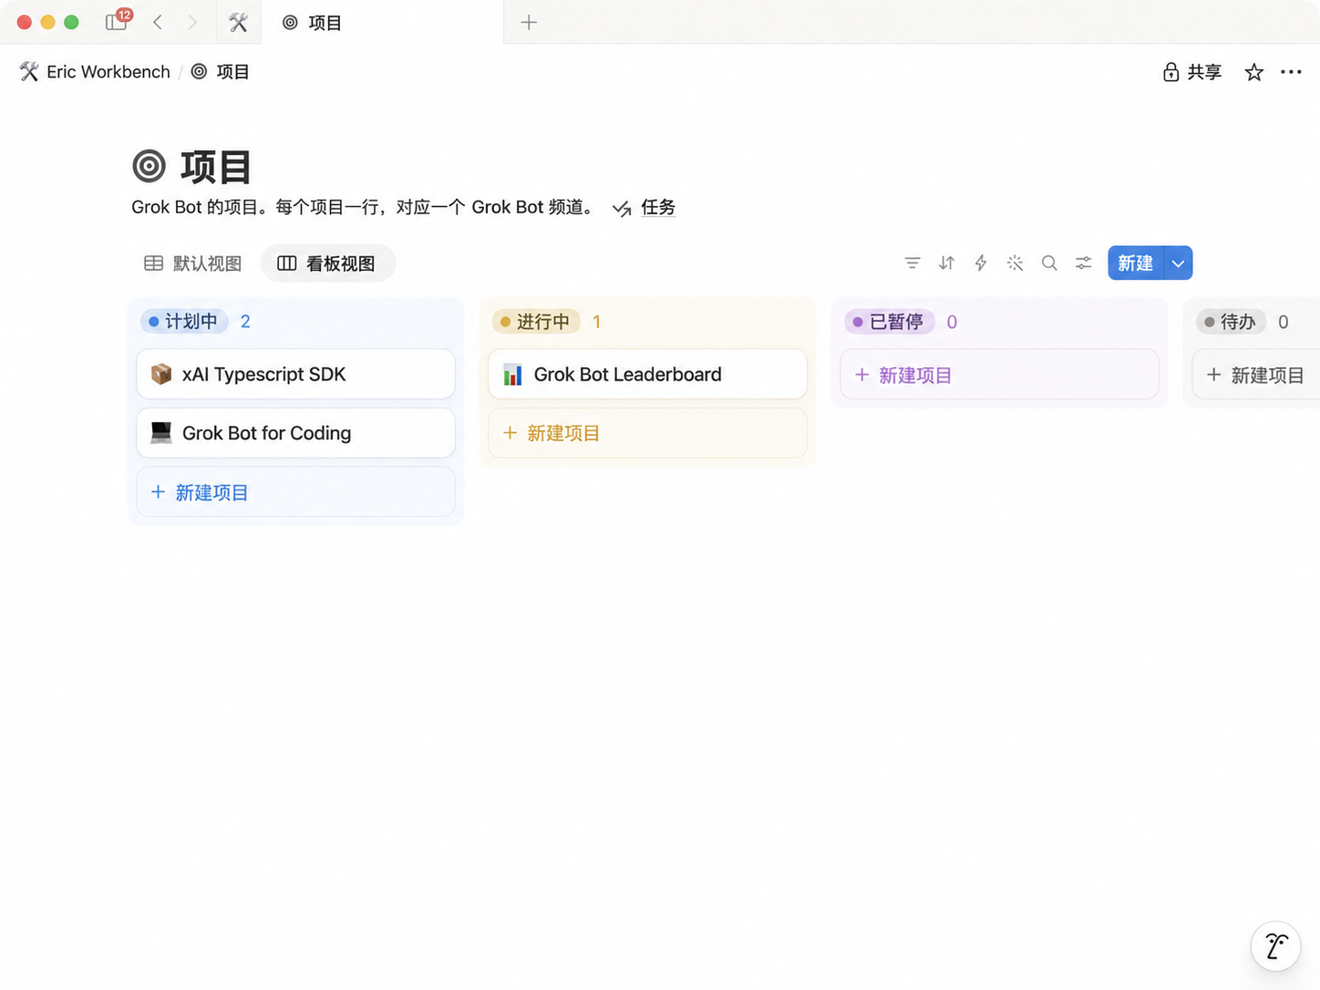1320x990 pixels.
Task: Add 新建项目 in the 进行中 column
Action: [647, 433]
